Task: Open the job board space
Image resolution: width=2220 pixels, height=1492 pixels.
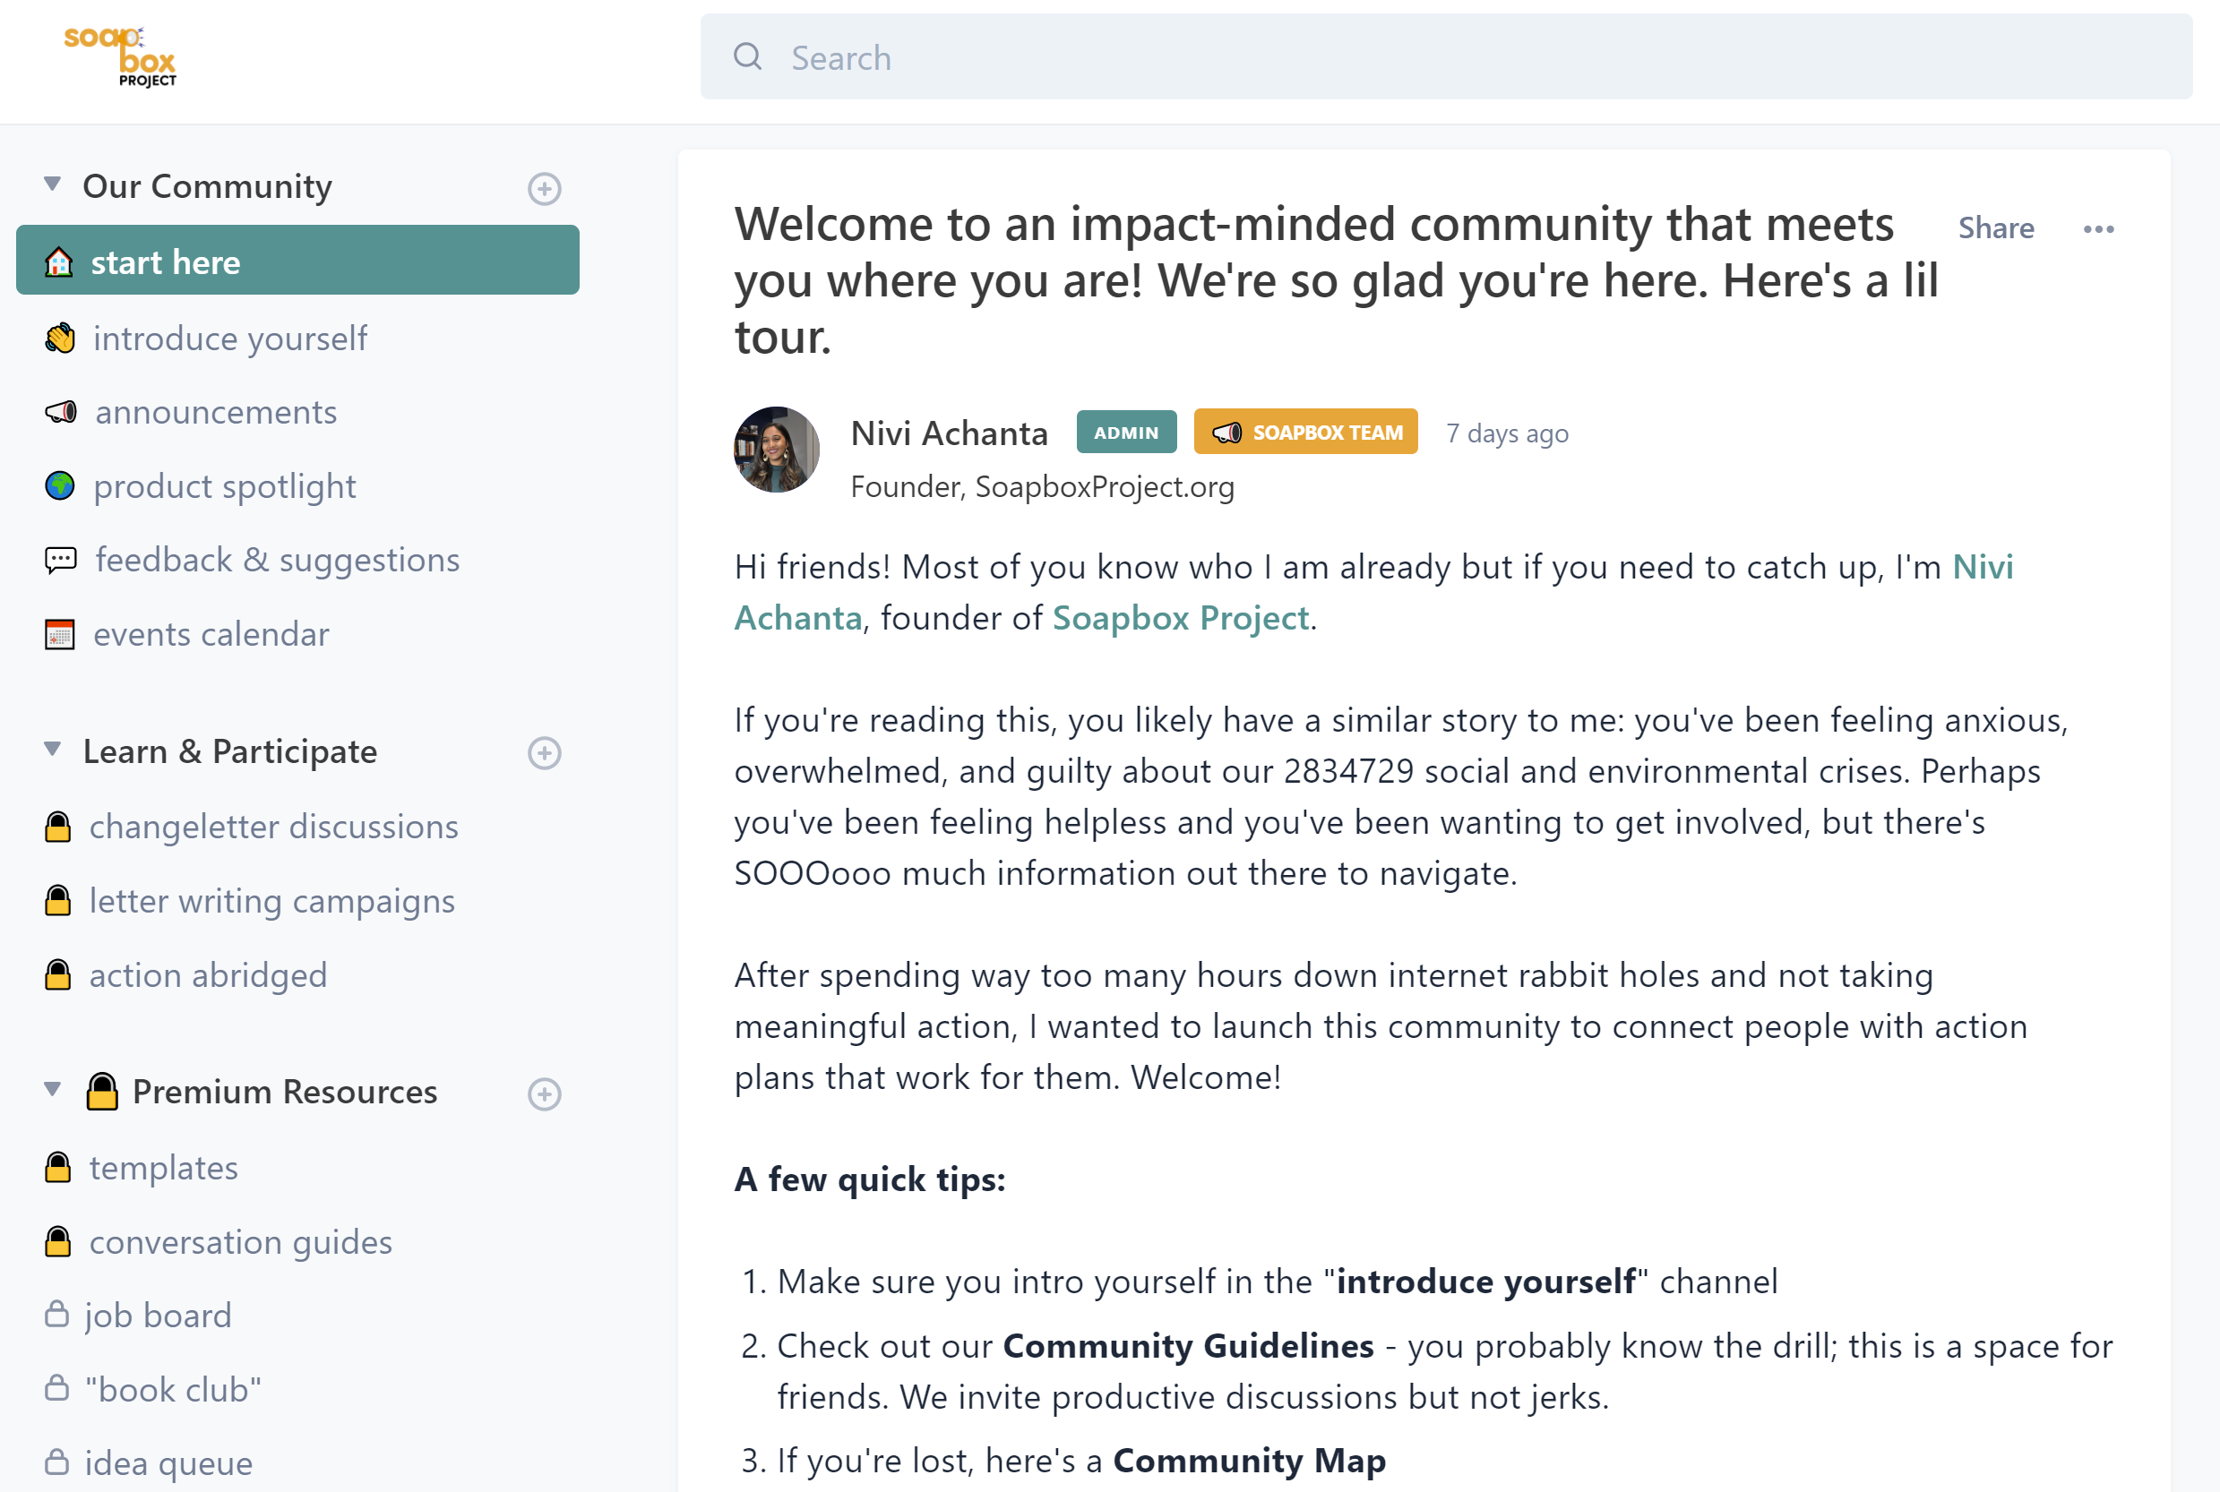Action: (158, 1315)
